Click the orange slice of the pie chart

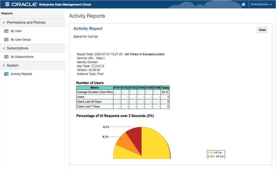point(128,143)
